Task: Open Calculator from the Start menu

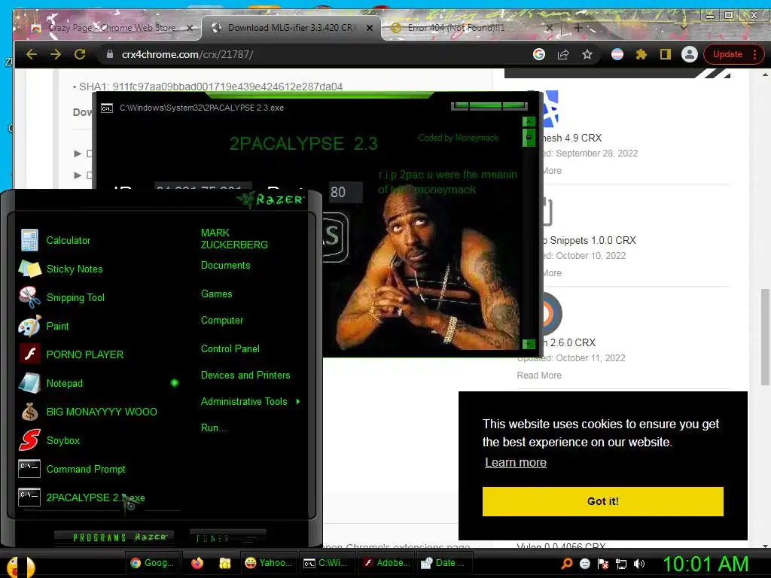Action: [55, 240]
